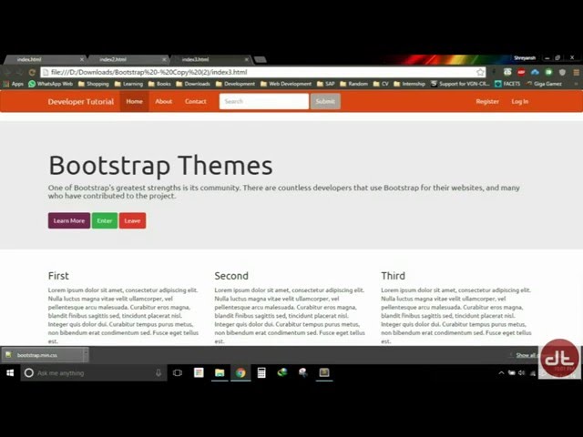Viewport: 583px width, 437px height.
Task: Open Calculator from the taskbar
Action: click(261, 372)
